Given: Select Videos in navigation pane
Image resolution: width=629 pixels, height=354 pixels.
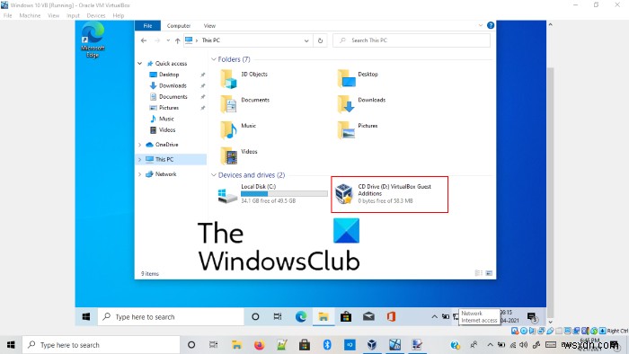Looking at the screenshot, I should [167, 130].
